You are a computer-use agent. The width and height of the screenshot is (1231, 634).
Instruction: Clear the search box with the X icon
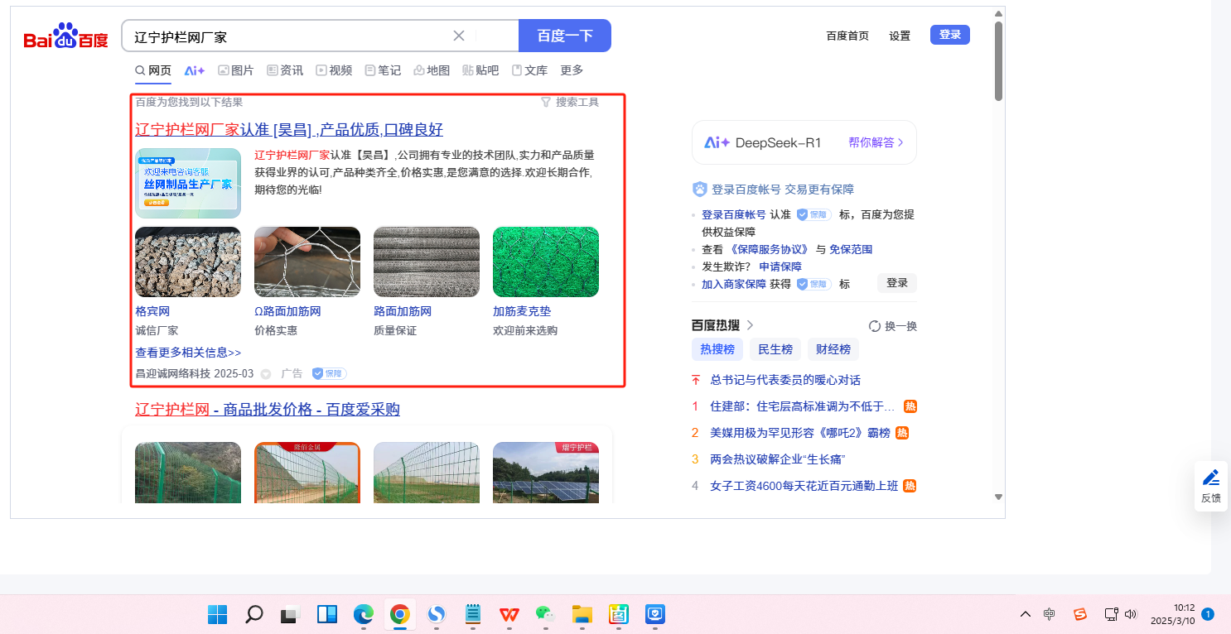(x=459, y=36)
